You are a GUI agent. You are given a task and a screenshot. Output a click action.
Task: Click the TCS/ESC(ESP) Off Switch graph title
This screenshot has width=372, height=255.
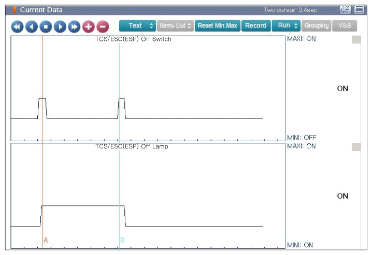point(133,39)
